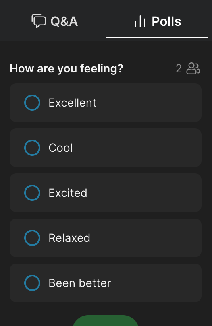Choose the Cool radio circle
The height and width of the screenshot is (326, 212).
coord(32,148)
